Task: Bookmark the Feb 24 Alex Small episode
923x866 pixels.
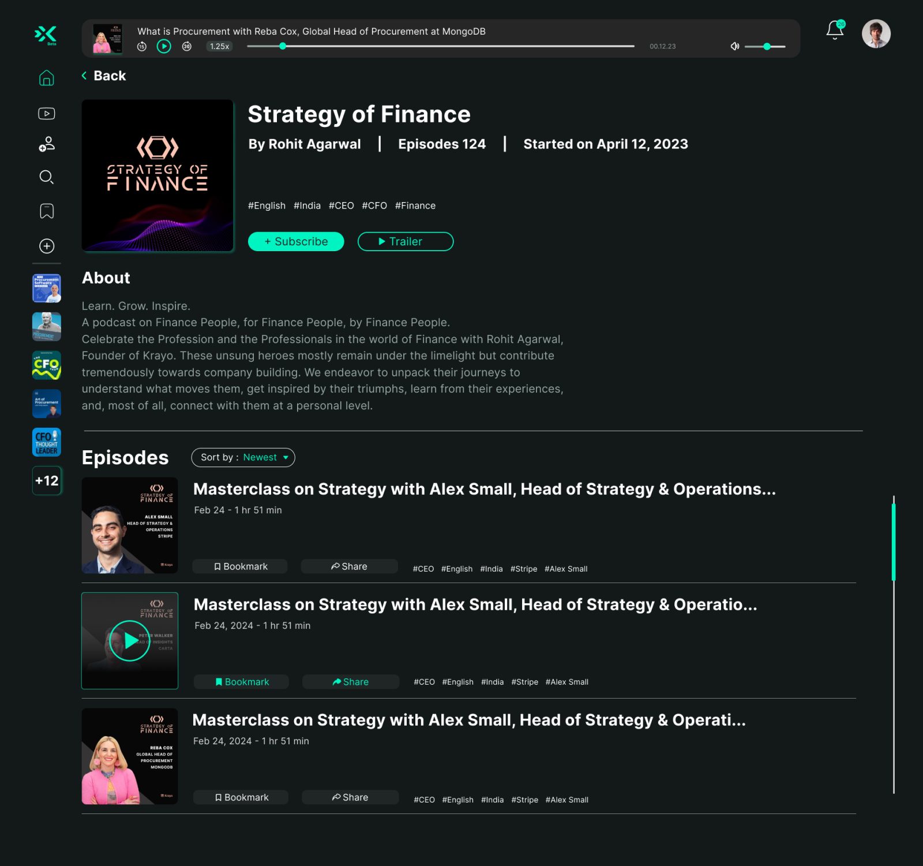Action: [240, 566]
